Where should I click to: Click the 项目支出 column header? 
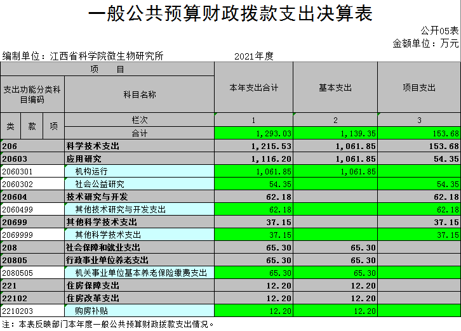pos(419,88)
